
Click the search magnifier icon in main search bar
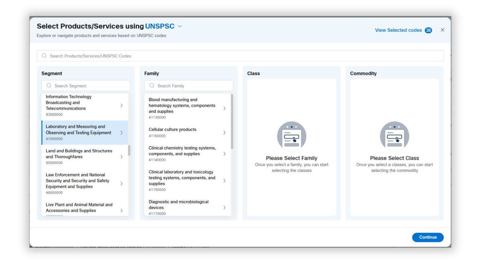(44, 56)
